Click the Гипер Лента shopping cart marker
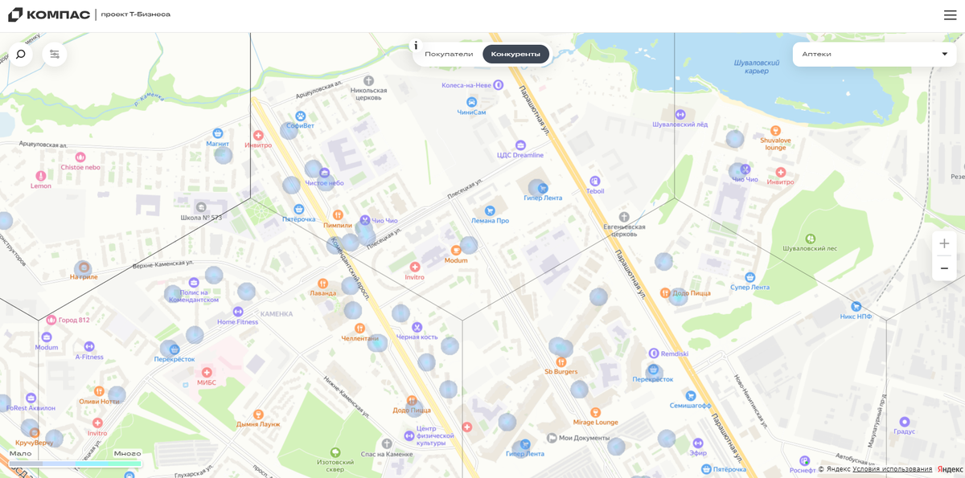965x478 pixels. 543,188
